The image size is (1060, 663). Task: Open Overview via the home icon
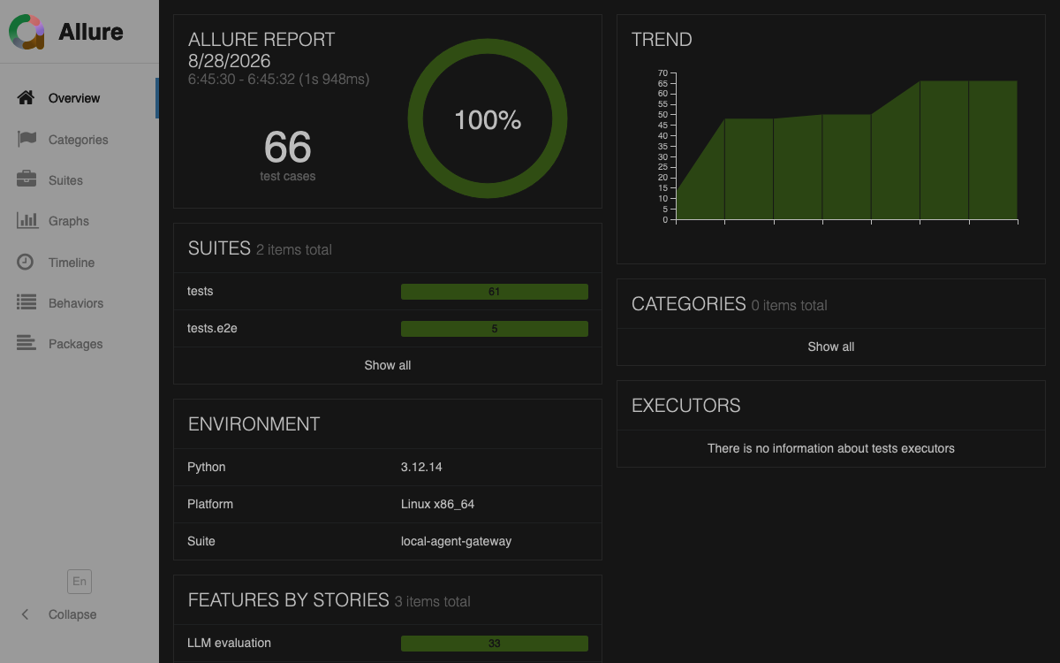point(26,97)
